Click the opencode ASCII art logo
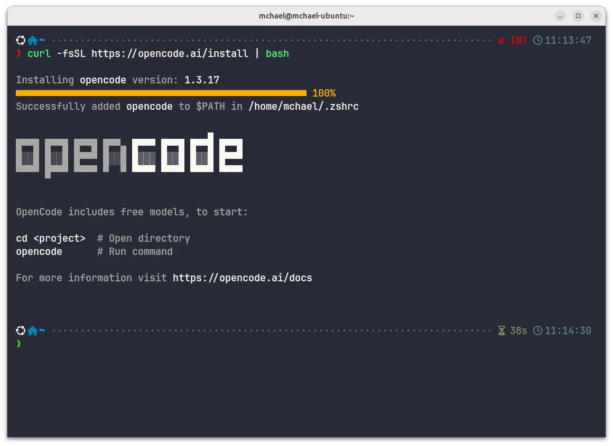The image size is (613, 446). 129,155
